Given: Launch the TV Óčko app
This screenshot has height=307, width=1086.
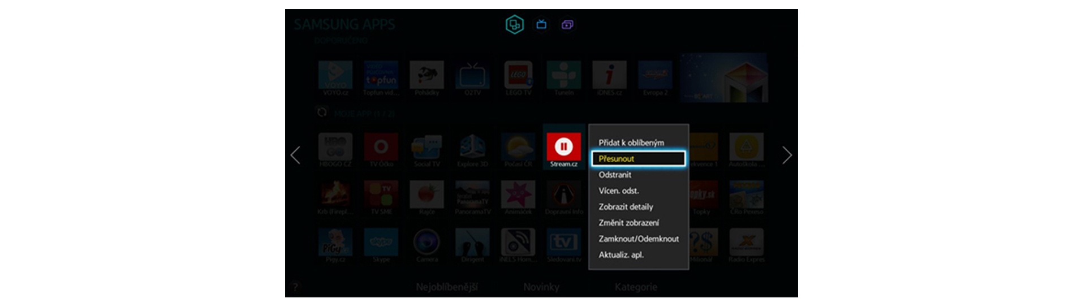Looking at the screenshot, I should coord(381,150).
